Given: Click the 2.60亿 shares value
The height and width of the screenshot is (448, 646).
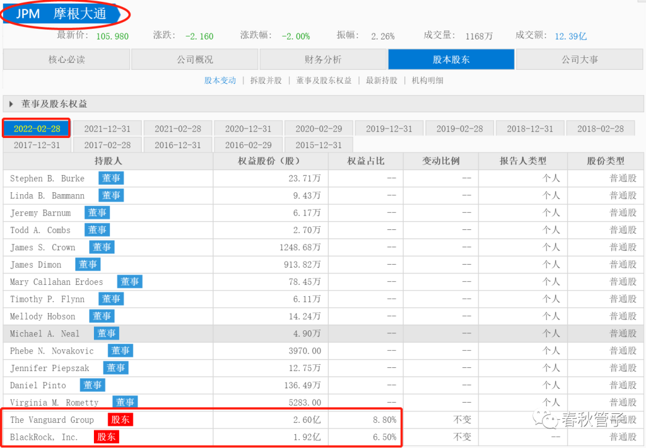Looking at the screenshot, I should click(307, 419).
